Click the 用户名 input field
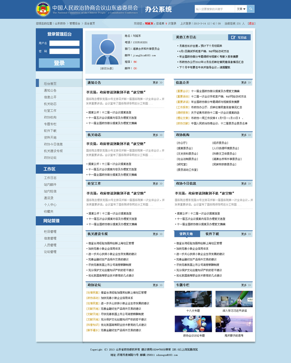The image size is (291, 363). coord(64,43)
